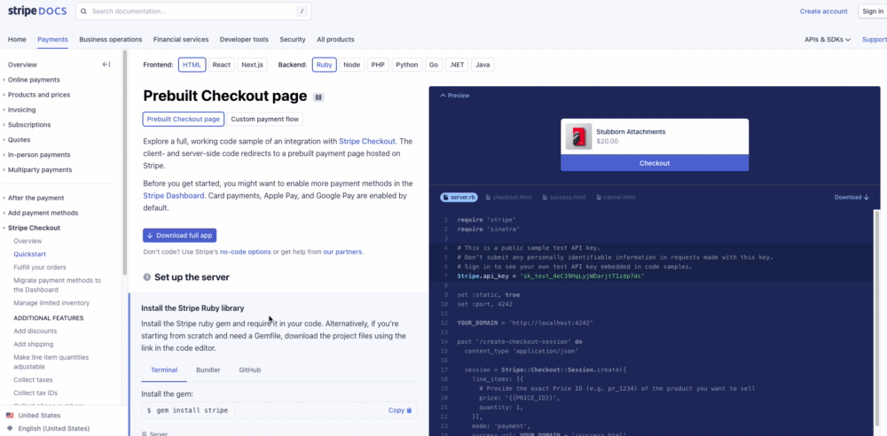The height and width of the screenshot is (436, 887).
Task: Open All products navigation tab
Action: pyautogui.click(x=335, y=40)
